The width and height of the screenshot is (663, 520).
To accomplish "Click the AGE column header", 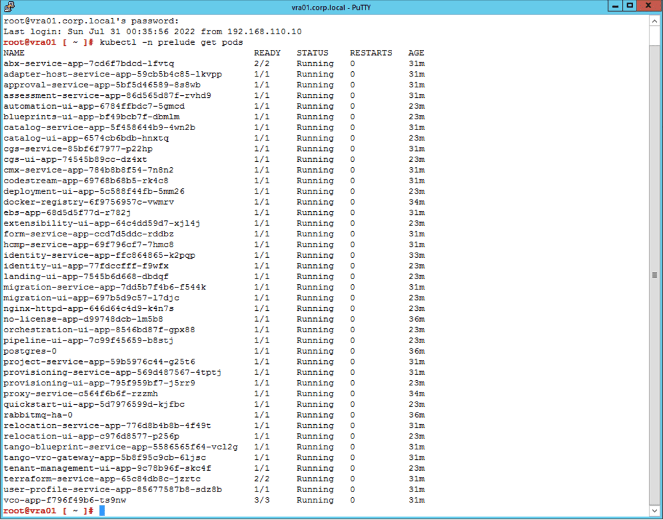I will [415, 53].
